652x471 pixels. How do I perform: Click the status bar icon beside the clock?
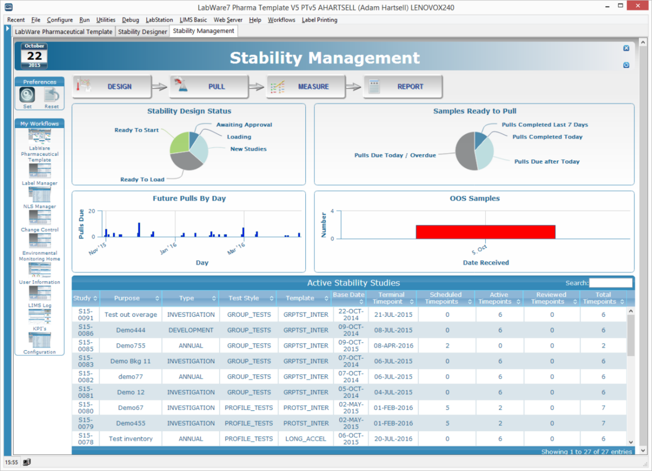point(27,462)
